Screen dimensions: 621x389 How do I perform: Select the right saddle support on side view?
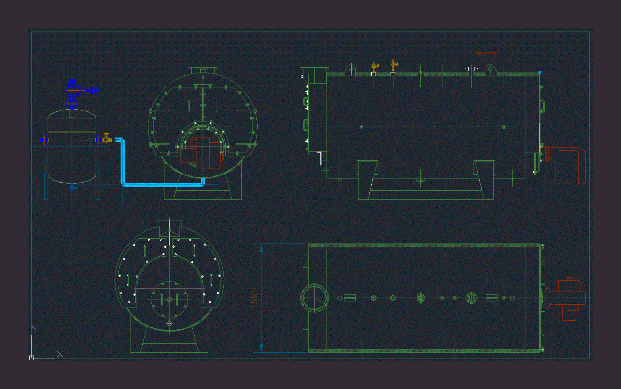[x=484, y=179]
